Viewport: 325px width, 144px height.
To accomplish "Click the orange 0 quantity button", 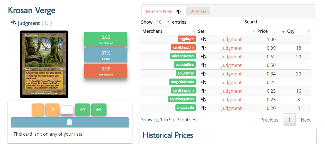I will 38,110.
